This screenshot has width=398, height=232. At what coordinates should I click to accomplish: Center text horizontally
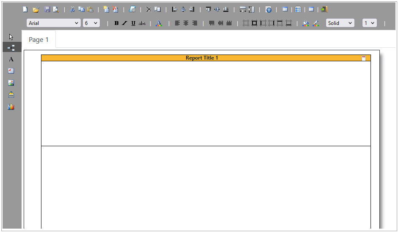(186, 23)
